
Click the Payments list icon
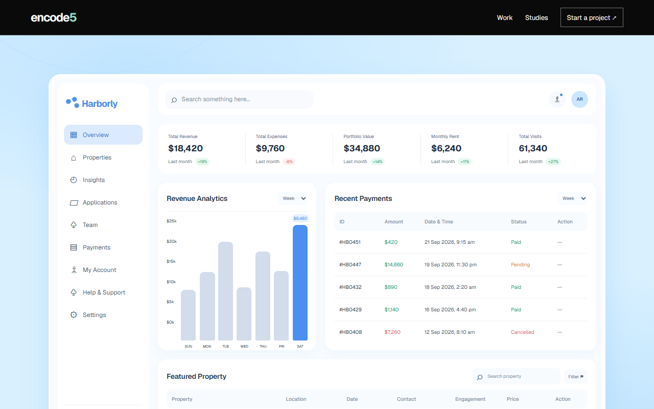[x=74, y=247]
